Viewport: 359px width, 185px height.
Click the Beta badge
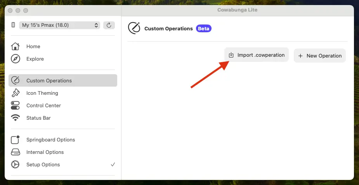click(x=203, y=29)
